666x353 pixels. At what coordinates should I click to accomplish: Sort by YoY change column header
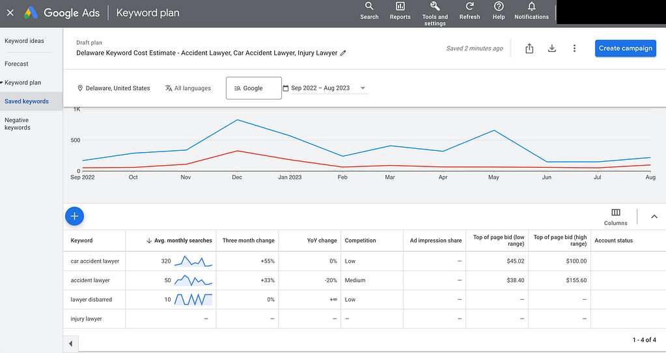(x=322, y=241)
